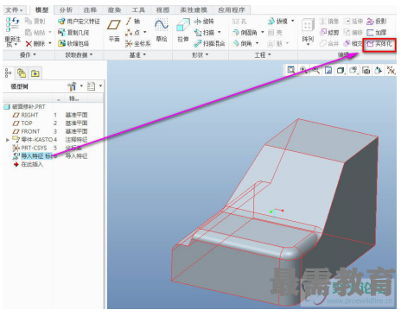Select the 轴 axis tool

(x=133, y=21)
